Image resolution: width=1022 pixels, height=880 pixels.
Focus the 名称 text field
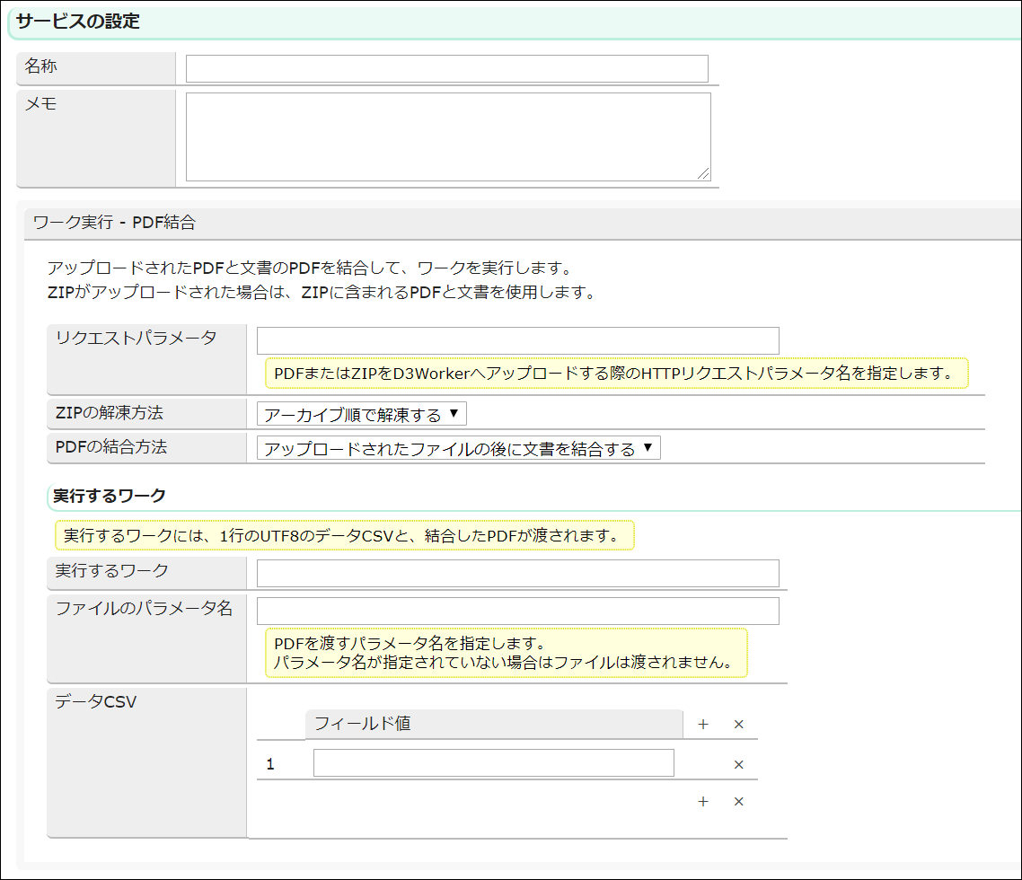click(x=446, y=69)
